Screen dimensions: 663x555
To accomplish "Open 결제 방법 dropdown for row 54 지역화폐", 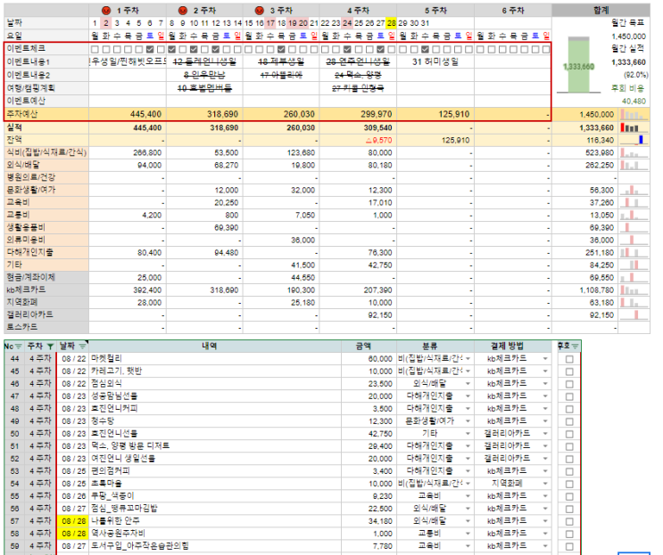I will pyautogui.click(x=545, y=484).
